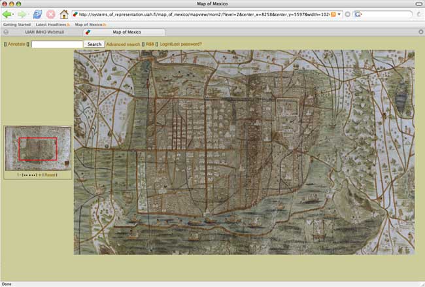425x287 pixels.
Task: Click the Reset link under the thumbnail
Action: (50, 175)
